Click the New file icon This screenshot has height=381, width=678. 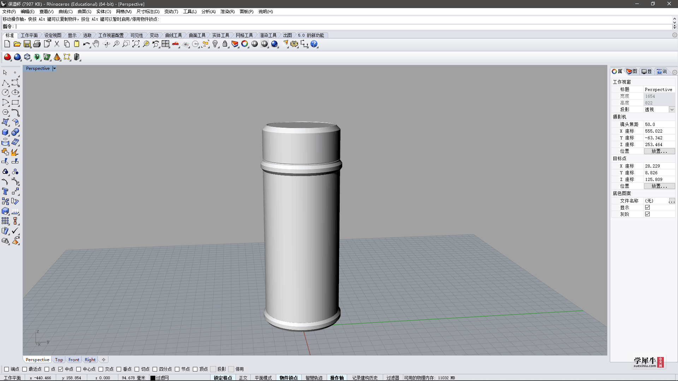point(7,44)
